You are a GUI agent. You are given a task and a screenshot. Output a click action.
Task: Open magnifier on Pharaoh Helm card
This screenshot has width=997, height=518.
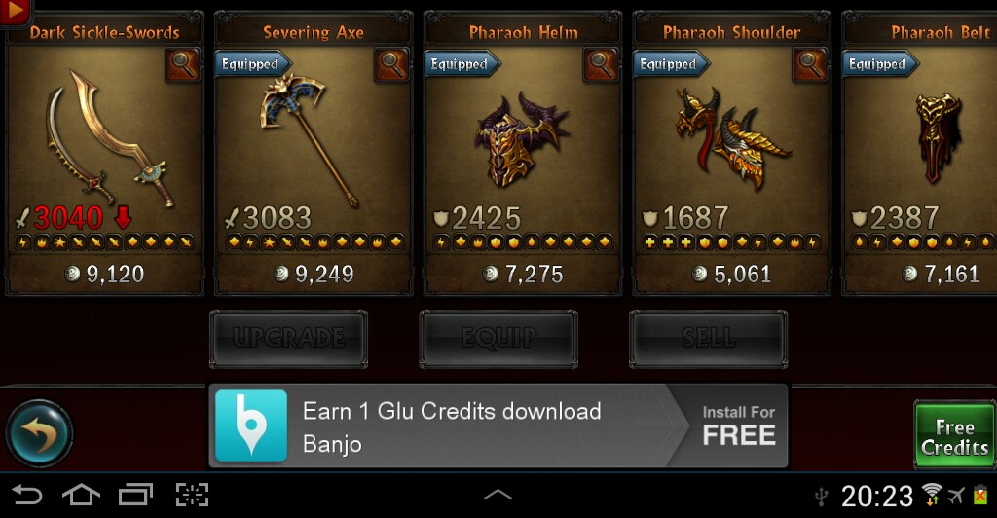click(x=601, y=65)
